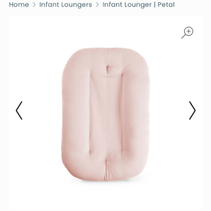Image resolution: width=211 pixels, height=211 pixels.
Task: Return to Infant Loungers listing
Action: click(65, 5)
